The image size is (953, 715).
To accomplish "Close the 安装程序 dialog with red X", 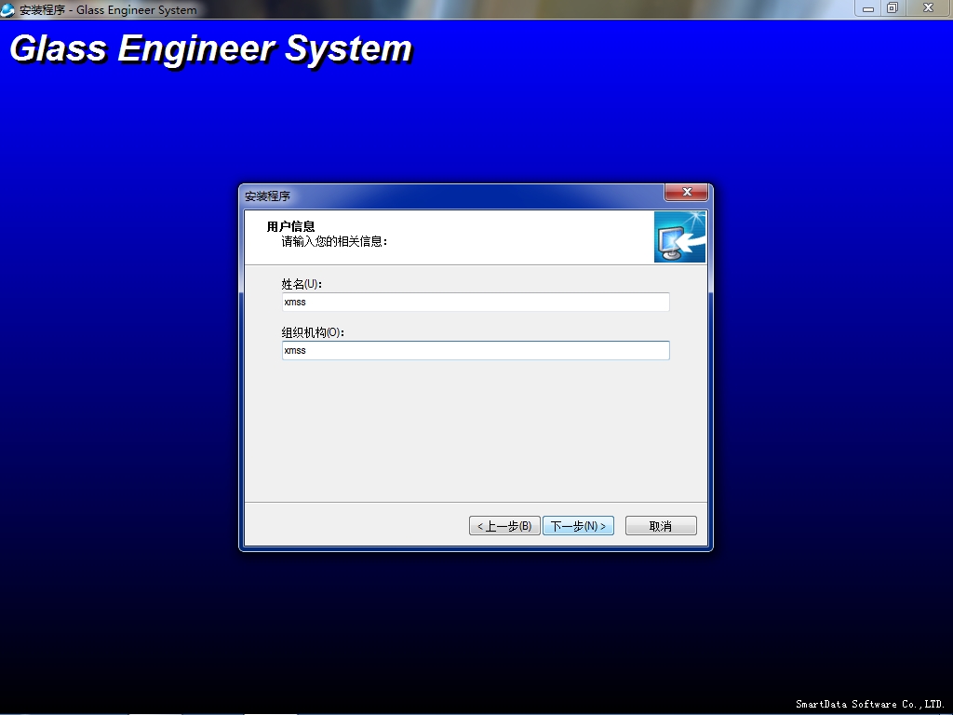I will coord(687,192).
